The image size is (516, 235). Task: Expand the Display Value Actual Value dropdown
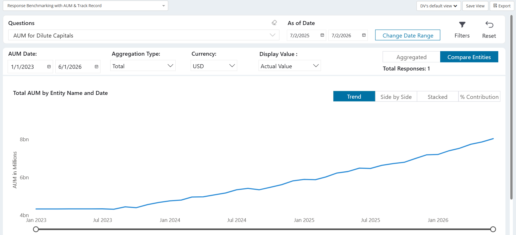tap(290, 66)
